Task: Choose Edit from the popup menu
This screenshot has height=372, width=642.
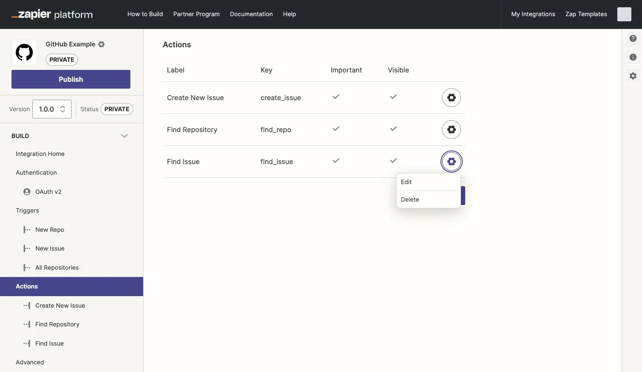Action: pos(428,182)
